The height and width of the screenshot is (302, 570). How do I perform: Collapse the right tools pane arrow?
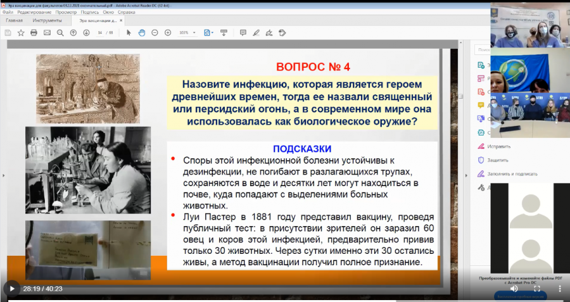[x=466, y=175]
